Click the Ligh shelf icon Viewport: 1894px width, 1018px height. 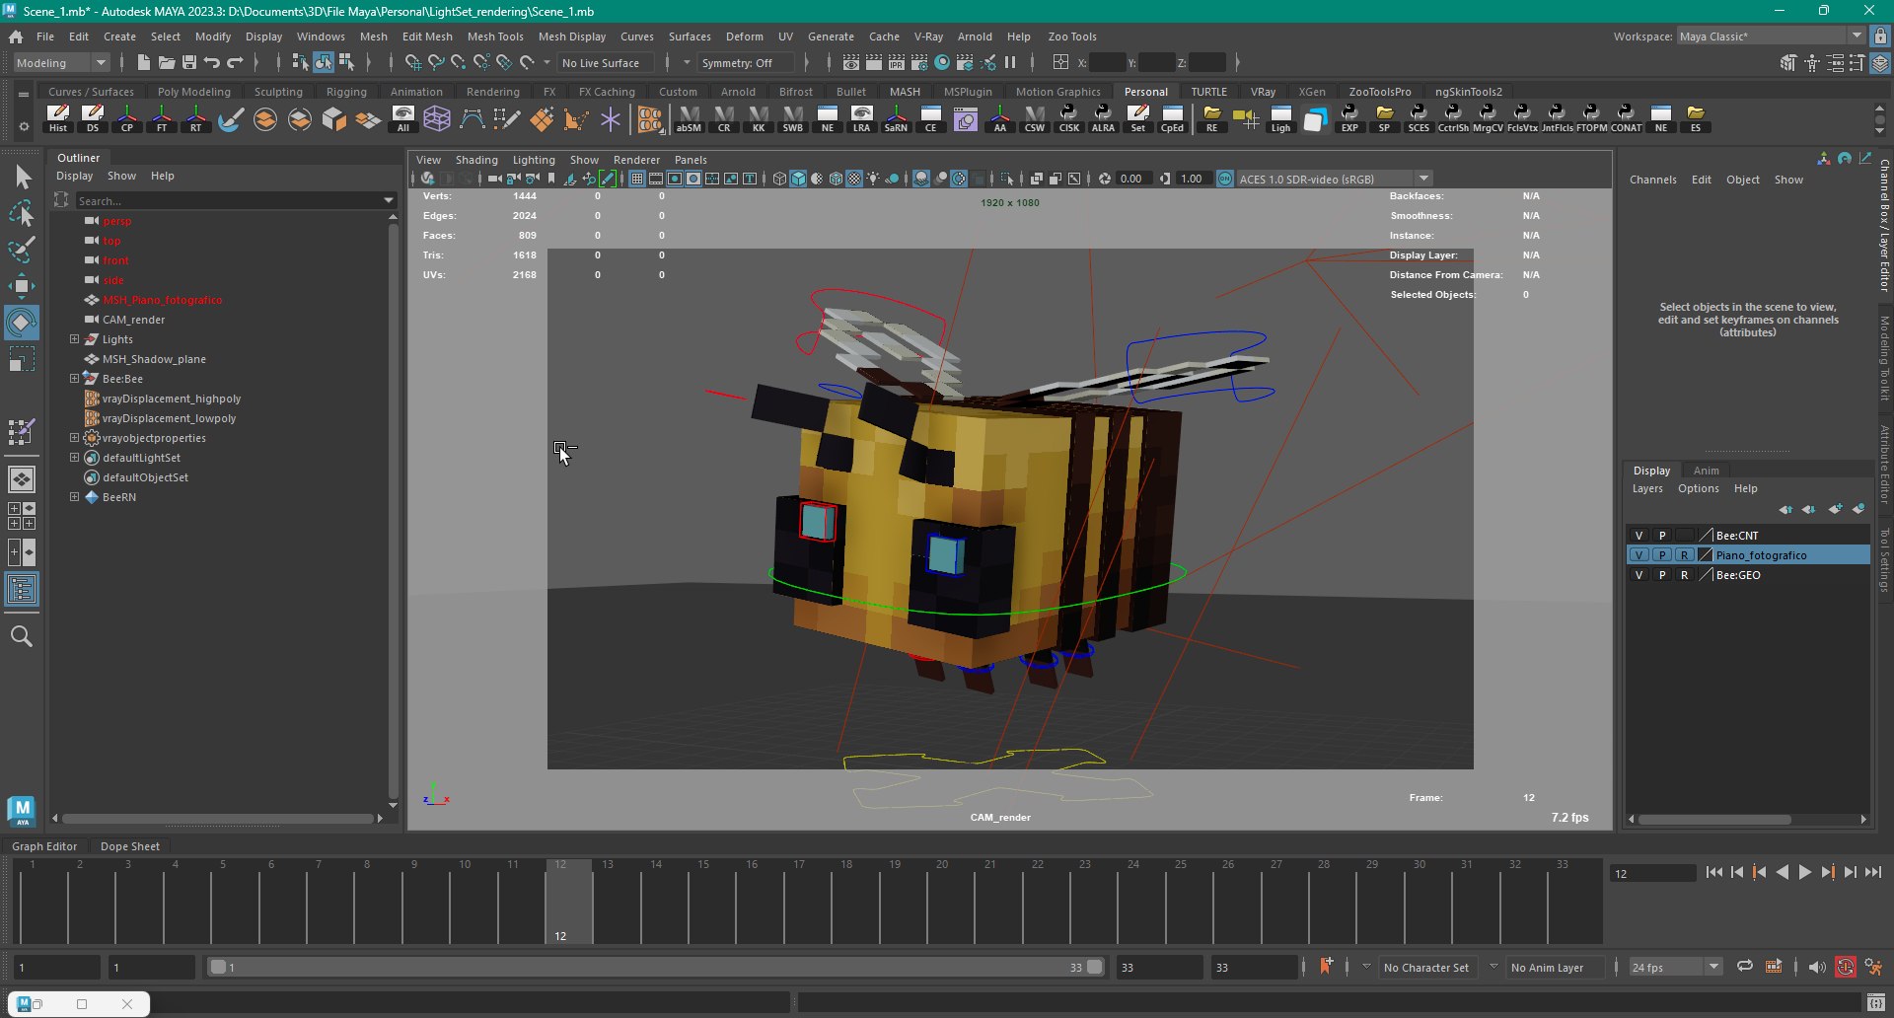(1280, 118)
